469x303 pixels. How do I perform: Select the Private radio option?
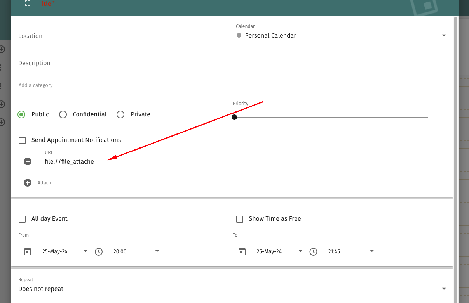pos(120,114)
